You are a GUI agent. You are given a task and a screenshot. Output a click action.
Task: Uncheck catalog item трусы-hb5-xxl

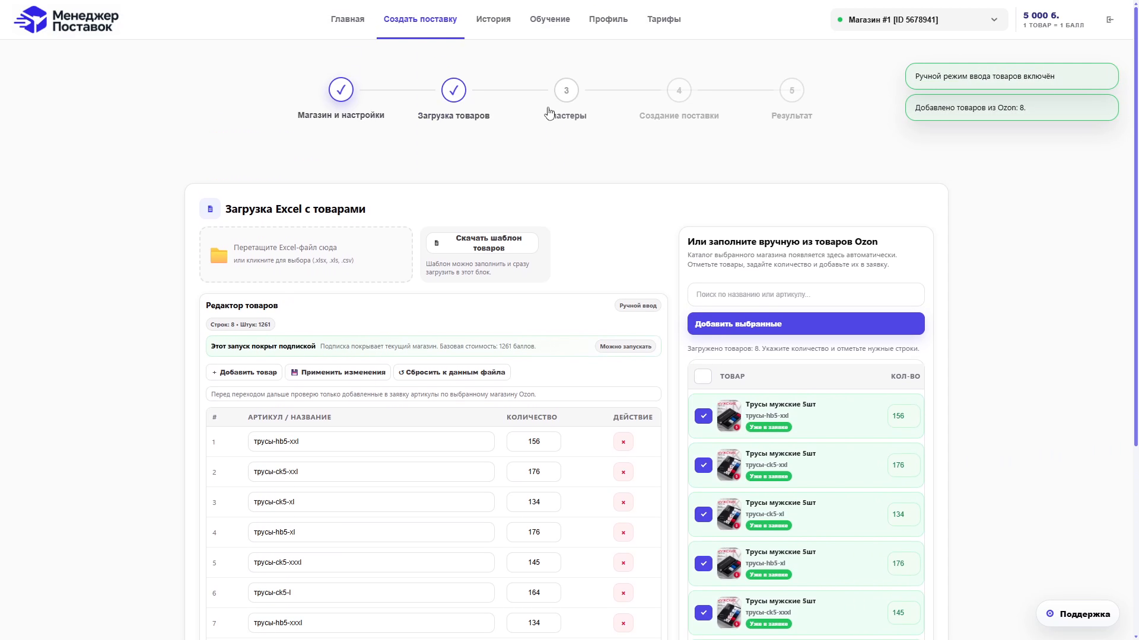(x=704, y=416)
